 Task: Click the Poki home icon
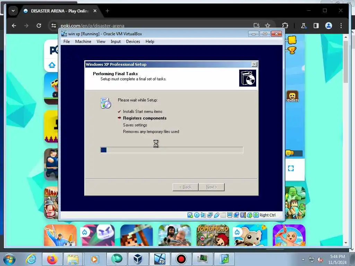[52, 65]
